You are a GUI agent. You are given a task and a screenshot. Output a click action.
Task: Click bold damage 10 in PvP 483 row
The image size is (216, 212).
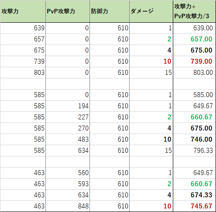coord(151,139)
